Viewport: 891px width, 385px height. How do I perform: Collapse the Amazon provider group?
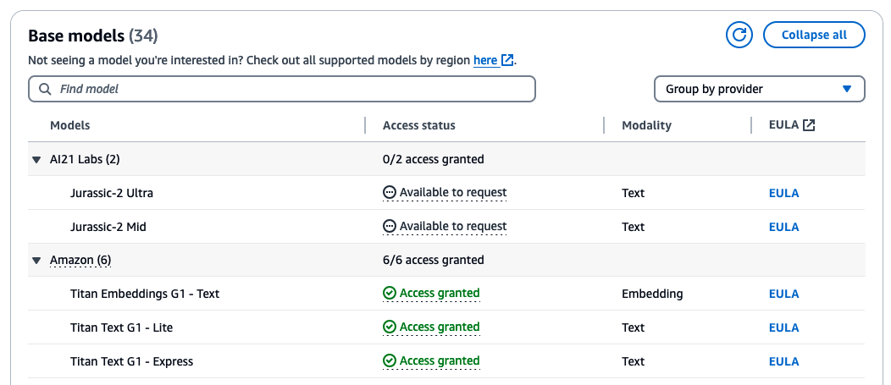36,261
